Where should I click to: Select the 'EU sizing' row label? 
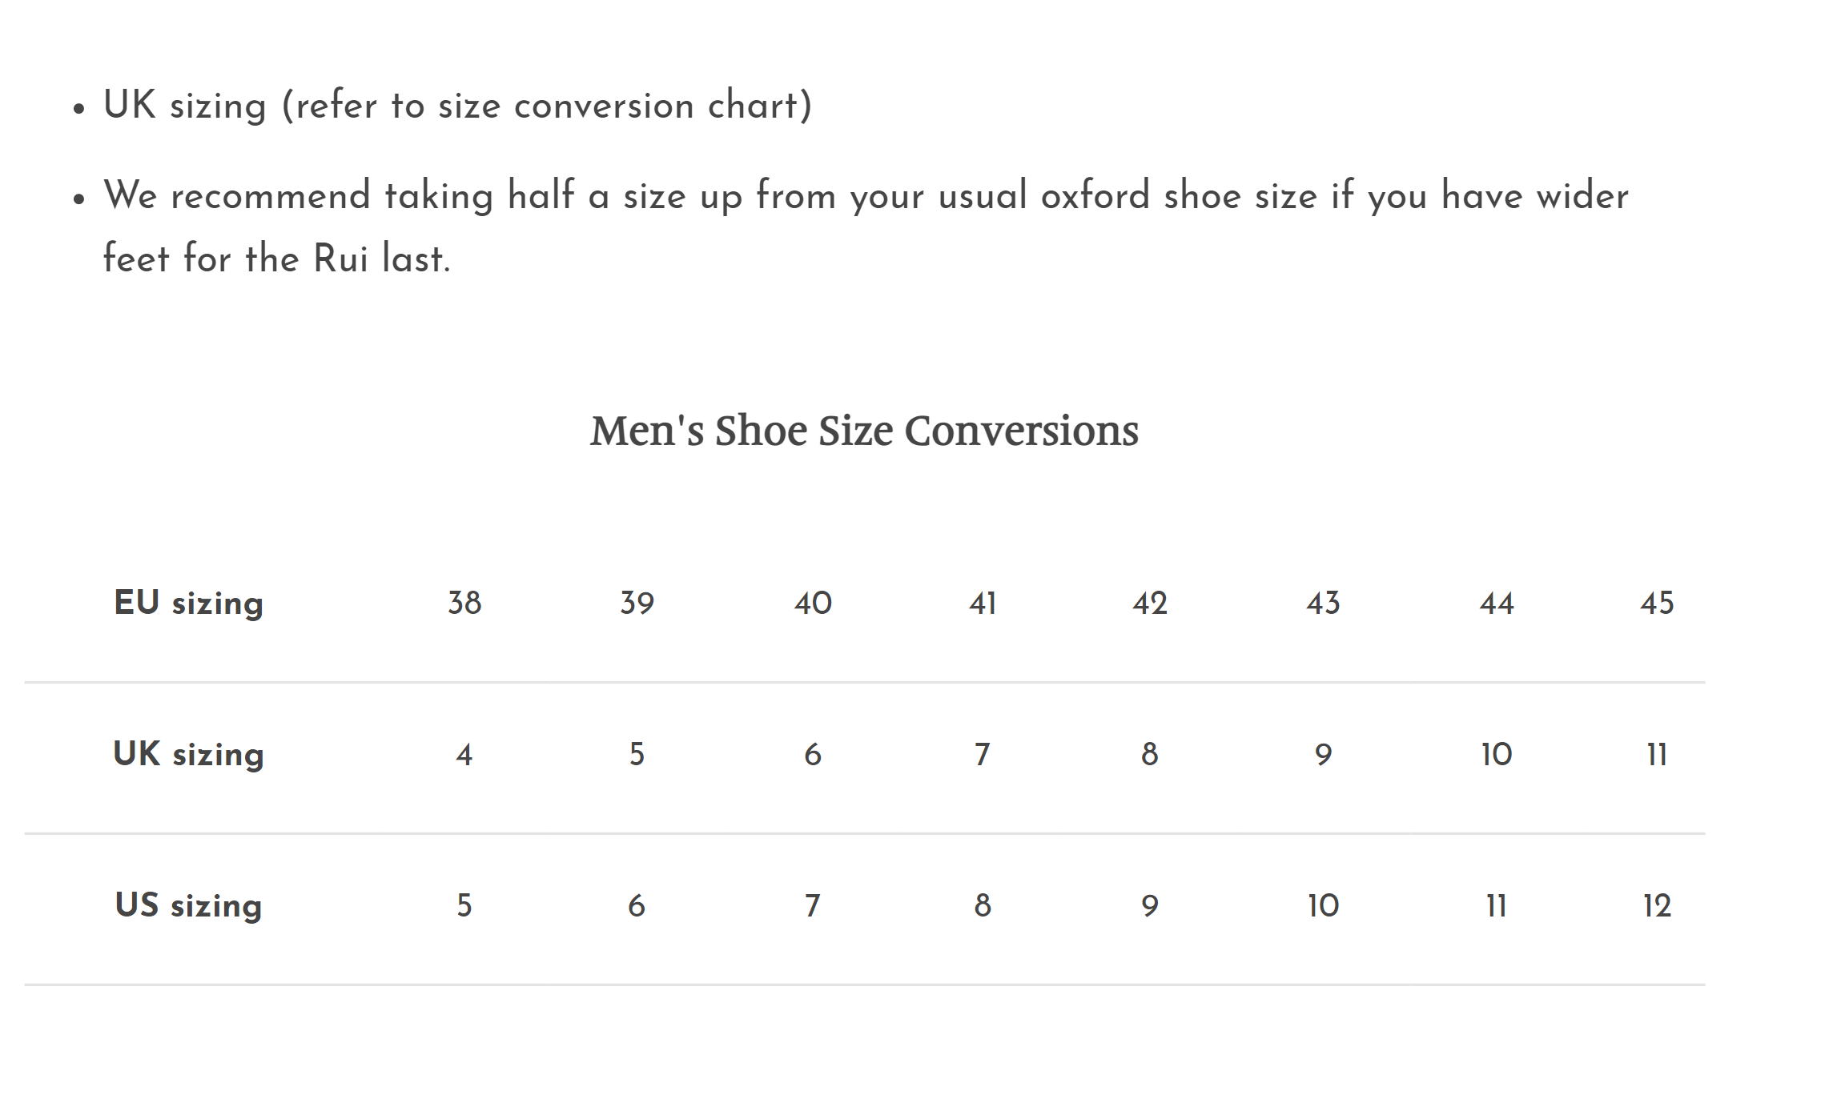189,603
